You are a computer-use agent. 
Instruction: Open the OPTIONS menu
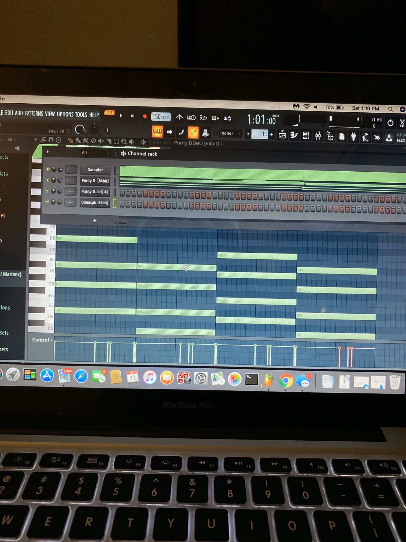65,114
